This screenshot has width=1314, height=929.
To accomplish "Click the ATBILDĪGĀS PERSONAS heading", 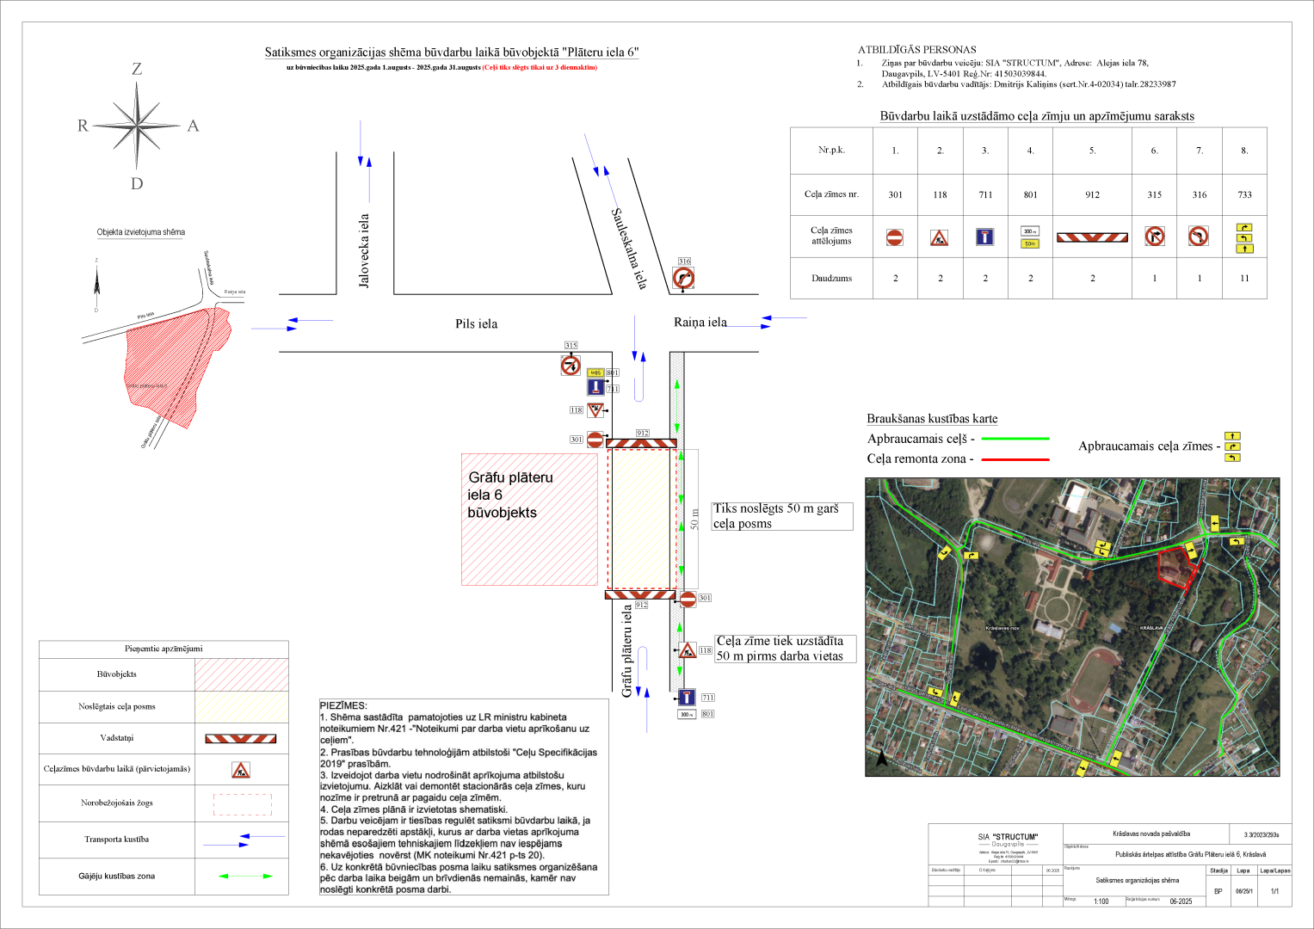I will pyautogui.click(x=917, y=50).
